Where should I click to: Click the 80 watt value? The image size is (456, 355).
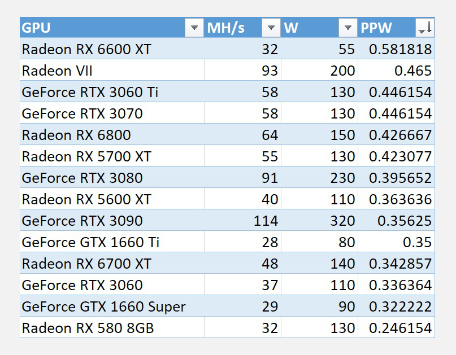click(x=346, y=242)
